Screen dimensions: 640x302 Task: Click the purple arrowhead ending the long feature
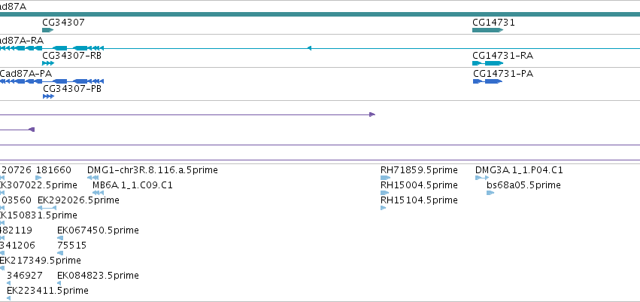pos(372,114)
